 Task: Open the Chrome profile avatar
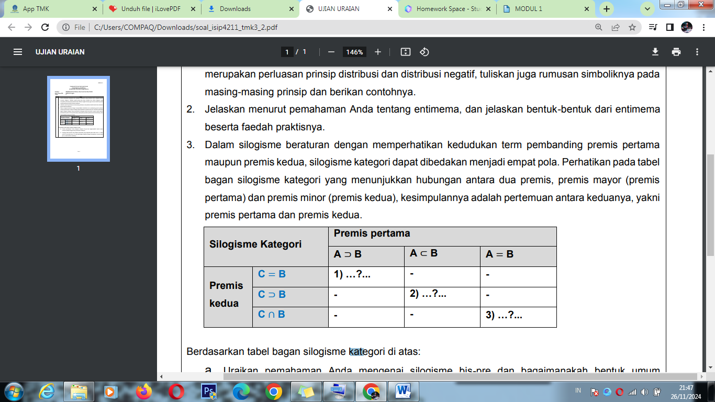click(x=687, y=27)
